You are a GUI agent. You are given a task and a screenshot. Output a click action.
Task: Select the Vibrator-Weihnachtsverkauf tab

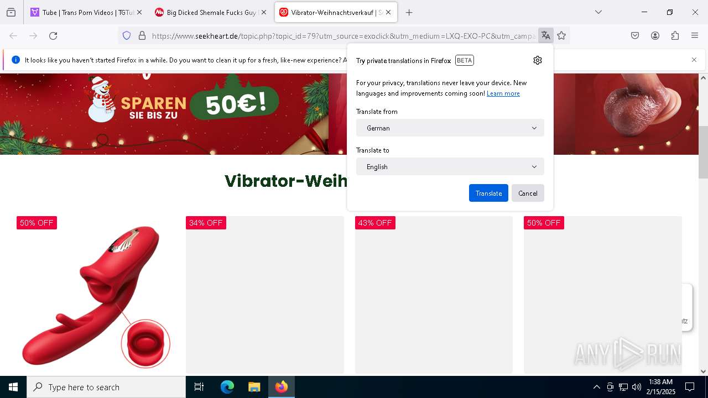click(x=336, y=12)
